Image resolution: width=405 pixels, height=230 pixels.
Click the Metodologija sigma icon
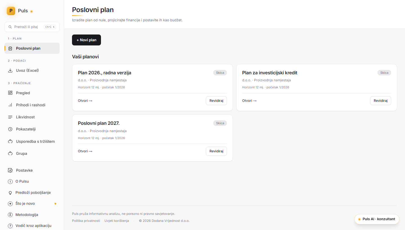point(10,215)
